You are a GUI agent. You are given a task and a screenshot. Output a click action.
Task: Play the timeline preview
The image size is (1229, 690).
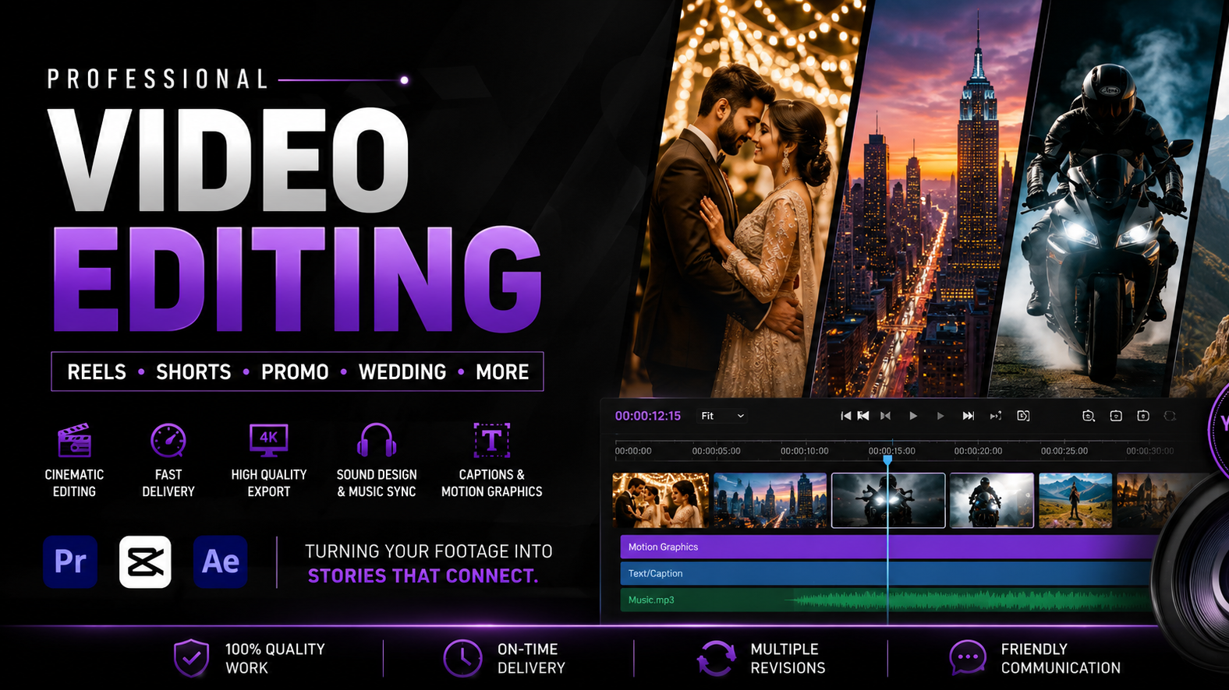point(913,416)
